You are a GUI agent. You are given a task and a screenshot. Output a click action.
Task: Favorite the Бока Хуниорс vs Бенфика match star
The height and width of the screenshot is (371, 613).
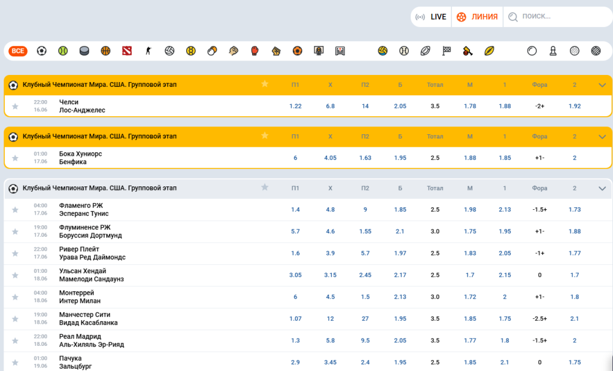coord(15,158)
